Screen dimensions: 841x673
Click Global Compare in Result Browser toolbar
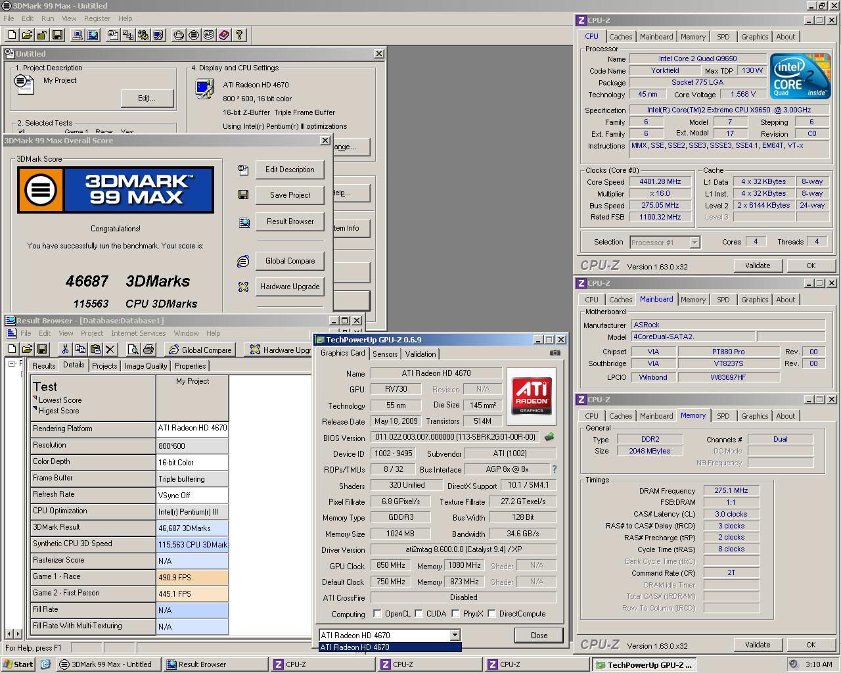pos(200,350)
